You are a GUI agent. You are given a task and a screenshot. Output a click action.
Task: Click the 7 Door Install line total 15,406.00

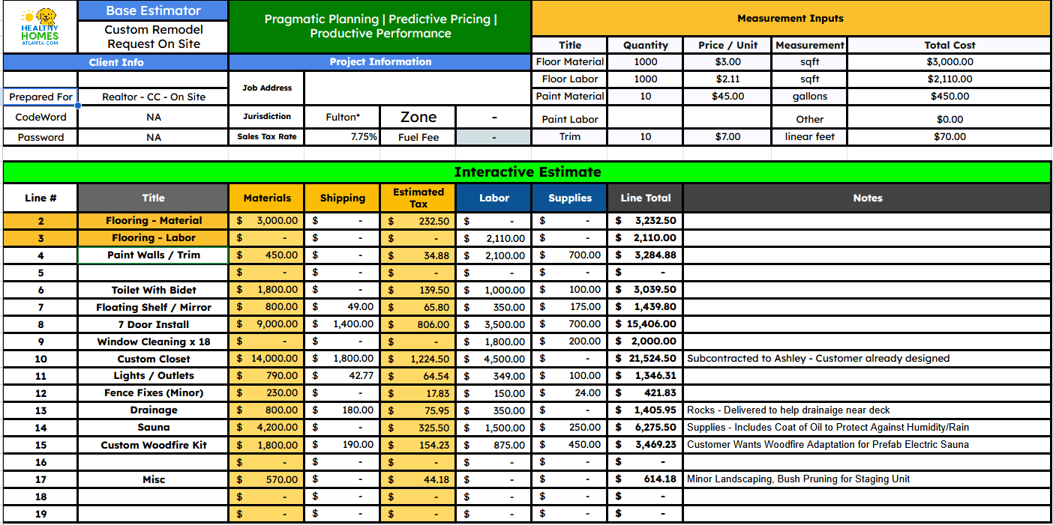click(646, 324)
